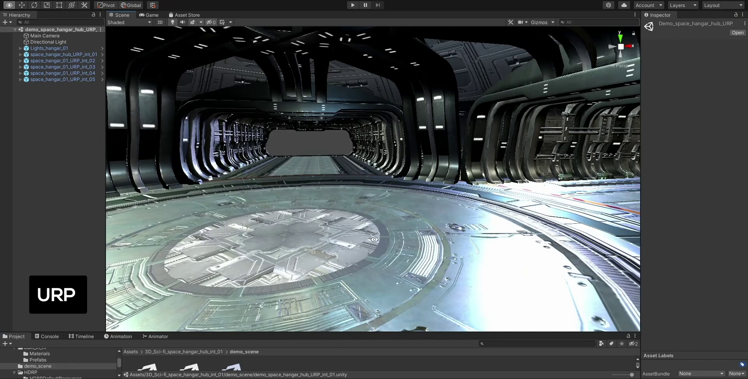The width and height of the screenshot is (748, 379).
Task: Expand Lights_hangar_01 object
Action: [20, 48]
